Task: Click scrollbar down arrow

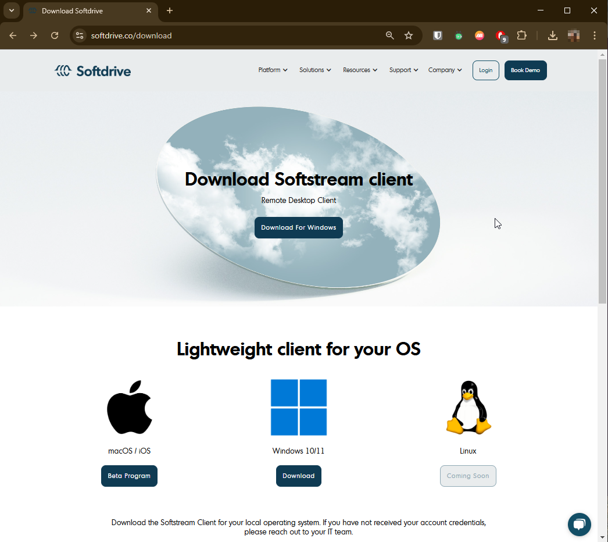Action: tap(602, 537)
